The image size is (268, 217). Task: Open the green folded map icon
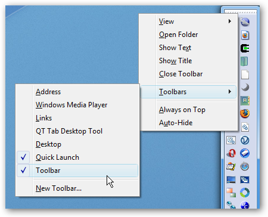(244, 61)
